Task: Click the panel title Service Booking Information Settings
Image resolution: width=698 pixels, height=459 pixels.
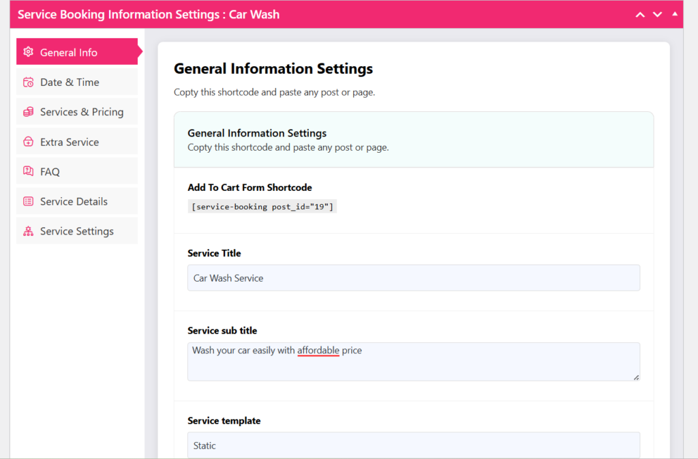Action: point(148,14)
